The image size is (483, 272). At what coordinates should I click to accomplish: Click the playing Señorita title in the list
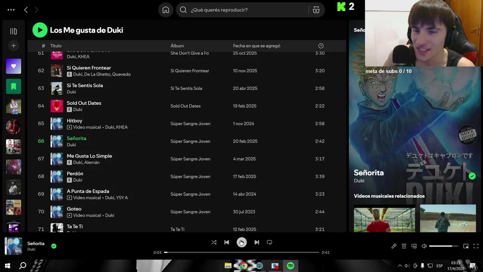(x=77, y=138)
